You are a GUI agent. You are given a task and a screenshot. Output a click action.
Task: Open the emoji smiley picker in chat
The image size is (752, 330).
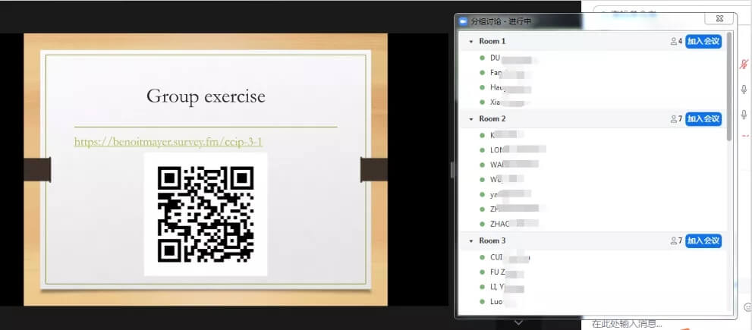pos(747,306)
